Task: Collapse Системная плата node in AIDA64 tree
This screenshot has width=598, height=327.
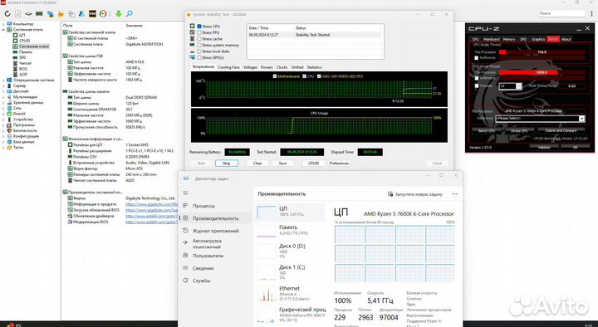Action: (4, 29)
